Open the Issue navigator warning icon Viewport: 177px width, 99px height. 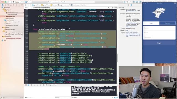(x=11, y=5)
